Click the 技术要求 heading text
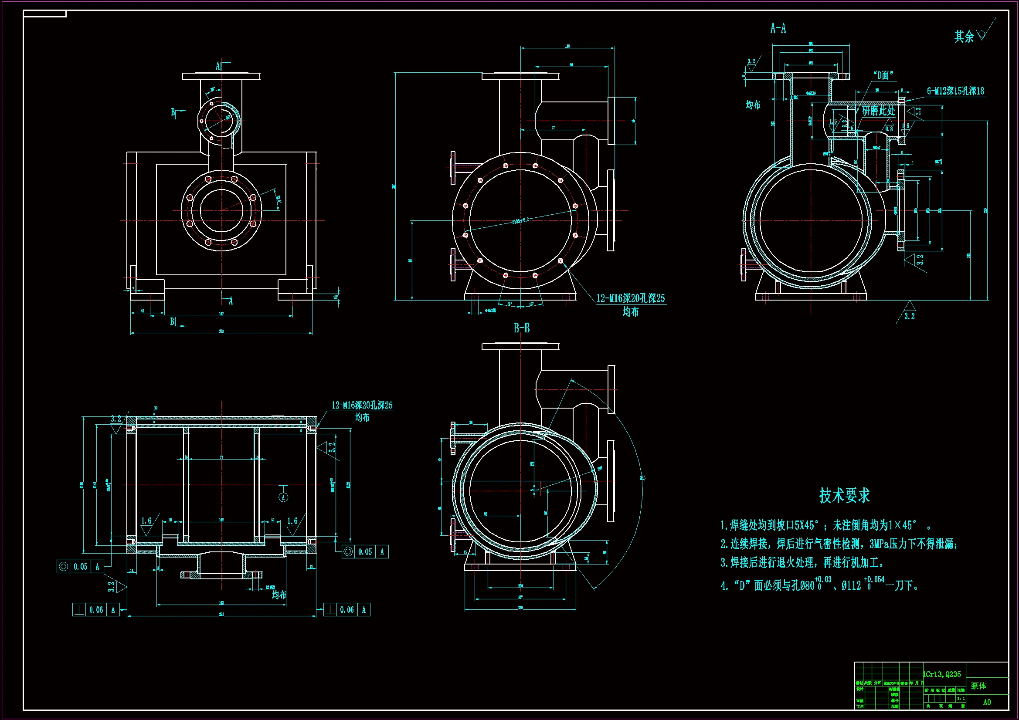The height and width of the screenshot is (720, 1019). point(844,495)
